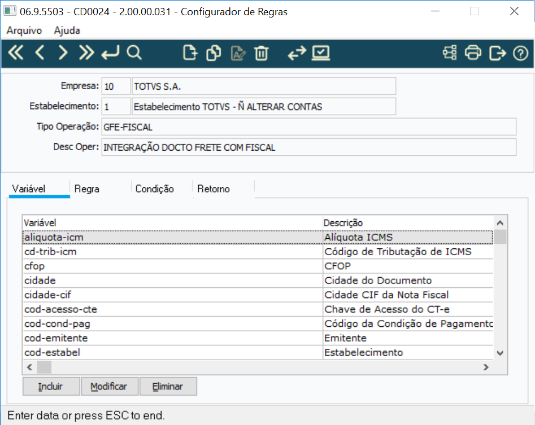Click the Desc Oper field
Viewport: 535px width, 425px height.
point(309,147)
